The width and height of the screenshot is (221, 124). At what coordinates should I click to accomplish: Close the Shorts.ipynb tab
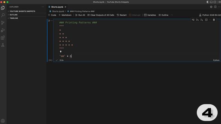pos(65,7)
